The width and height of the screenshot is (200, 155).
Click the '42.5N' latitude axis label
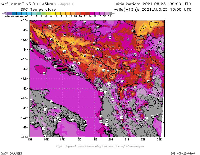tap(24, 79)
